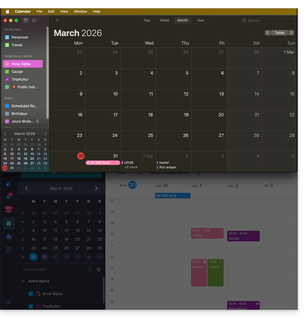Image resolution: width=306 pixels, height=318 pixels.
Task: Show previous month in dark sidebar calendar
Action: tap(27, 189)
